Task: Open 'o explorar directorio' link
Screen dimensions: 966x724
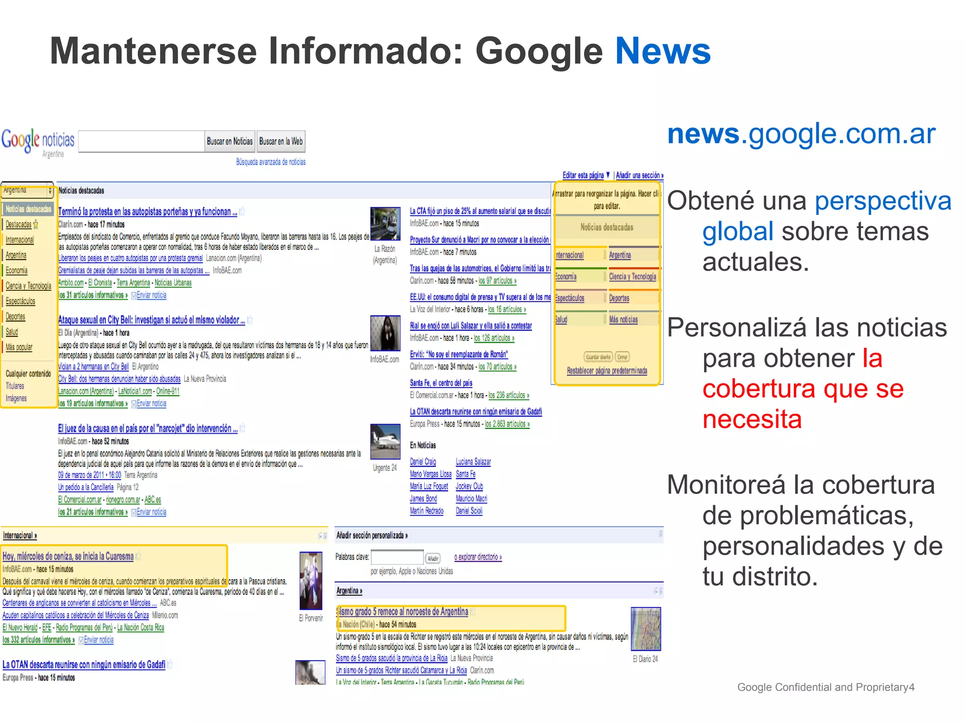Action: click(478, 557)
